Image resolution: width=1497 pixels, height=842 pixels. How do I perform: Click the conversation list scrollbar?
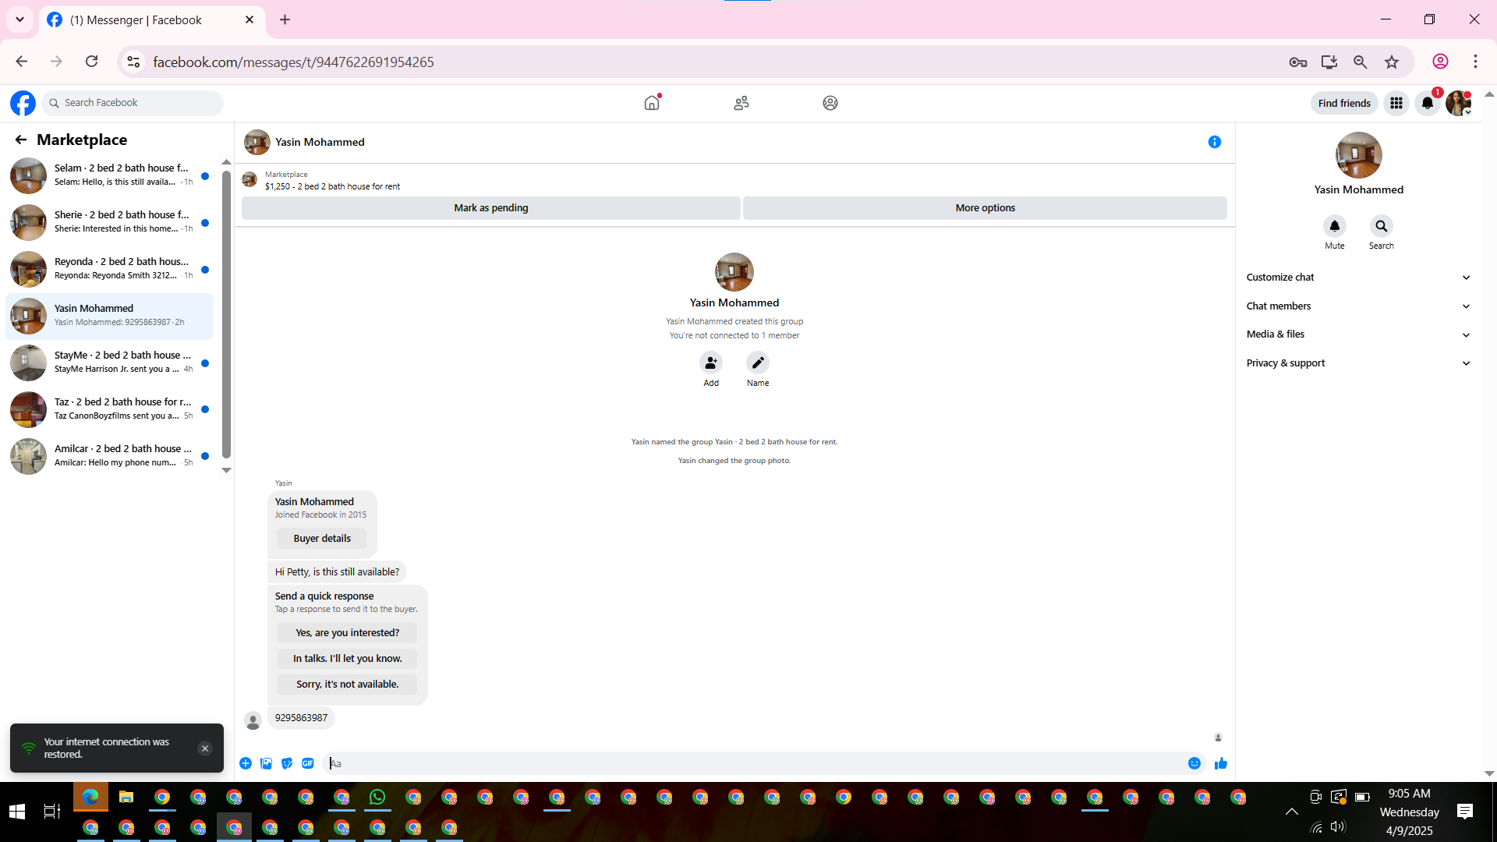click(x=226, y=314)
